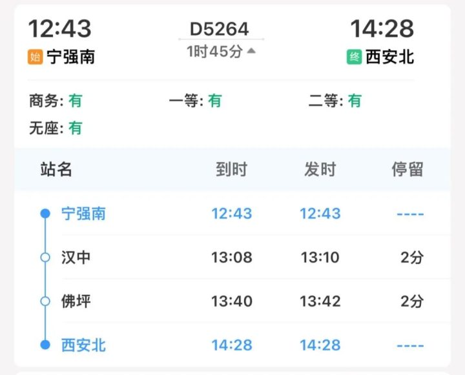
Task: Tap the 站名 column header
Action: [x=56, y=169]
